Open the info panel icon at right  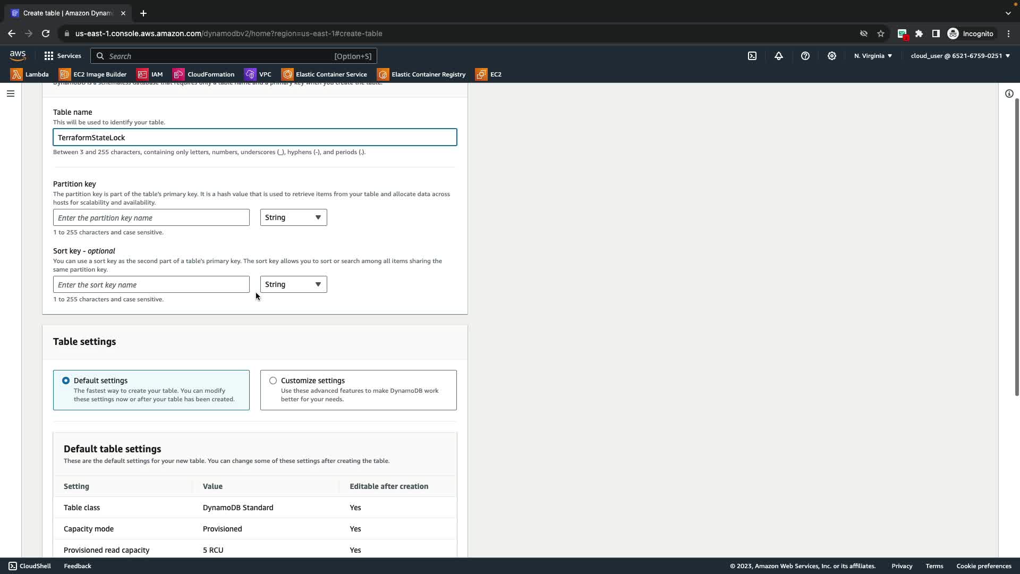click(1009, 94)
